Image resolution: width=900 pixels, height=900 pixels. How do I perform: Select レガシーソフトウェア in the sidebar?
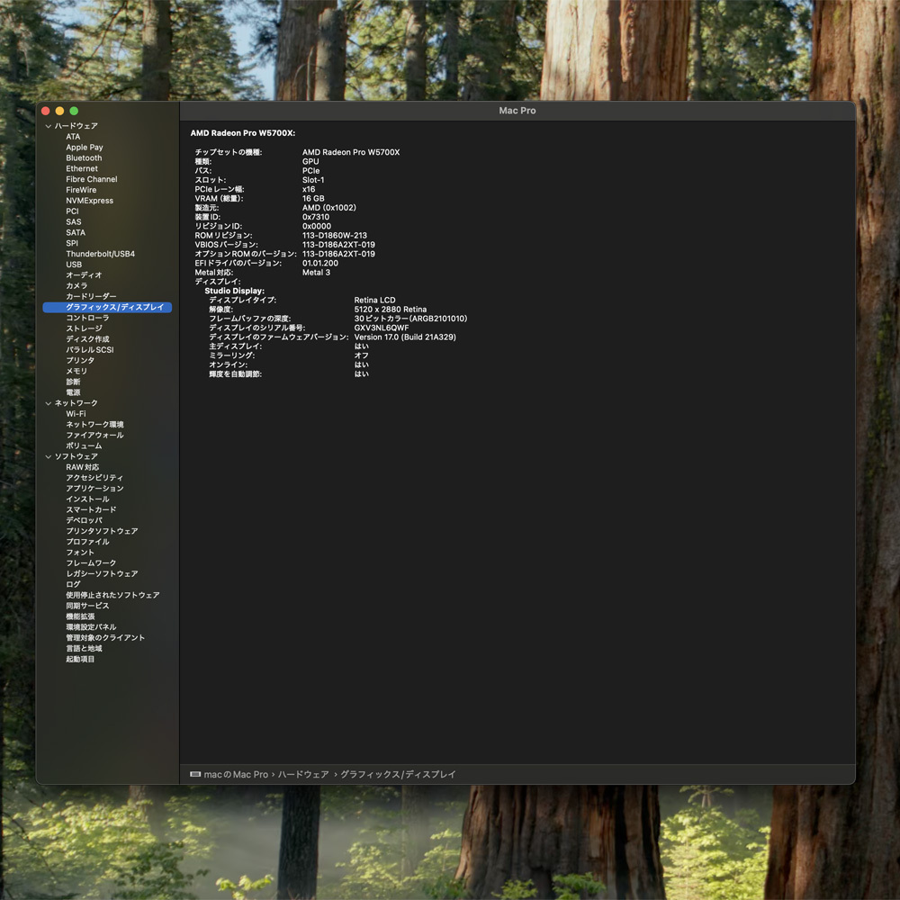pos(102,574)
